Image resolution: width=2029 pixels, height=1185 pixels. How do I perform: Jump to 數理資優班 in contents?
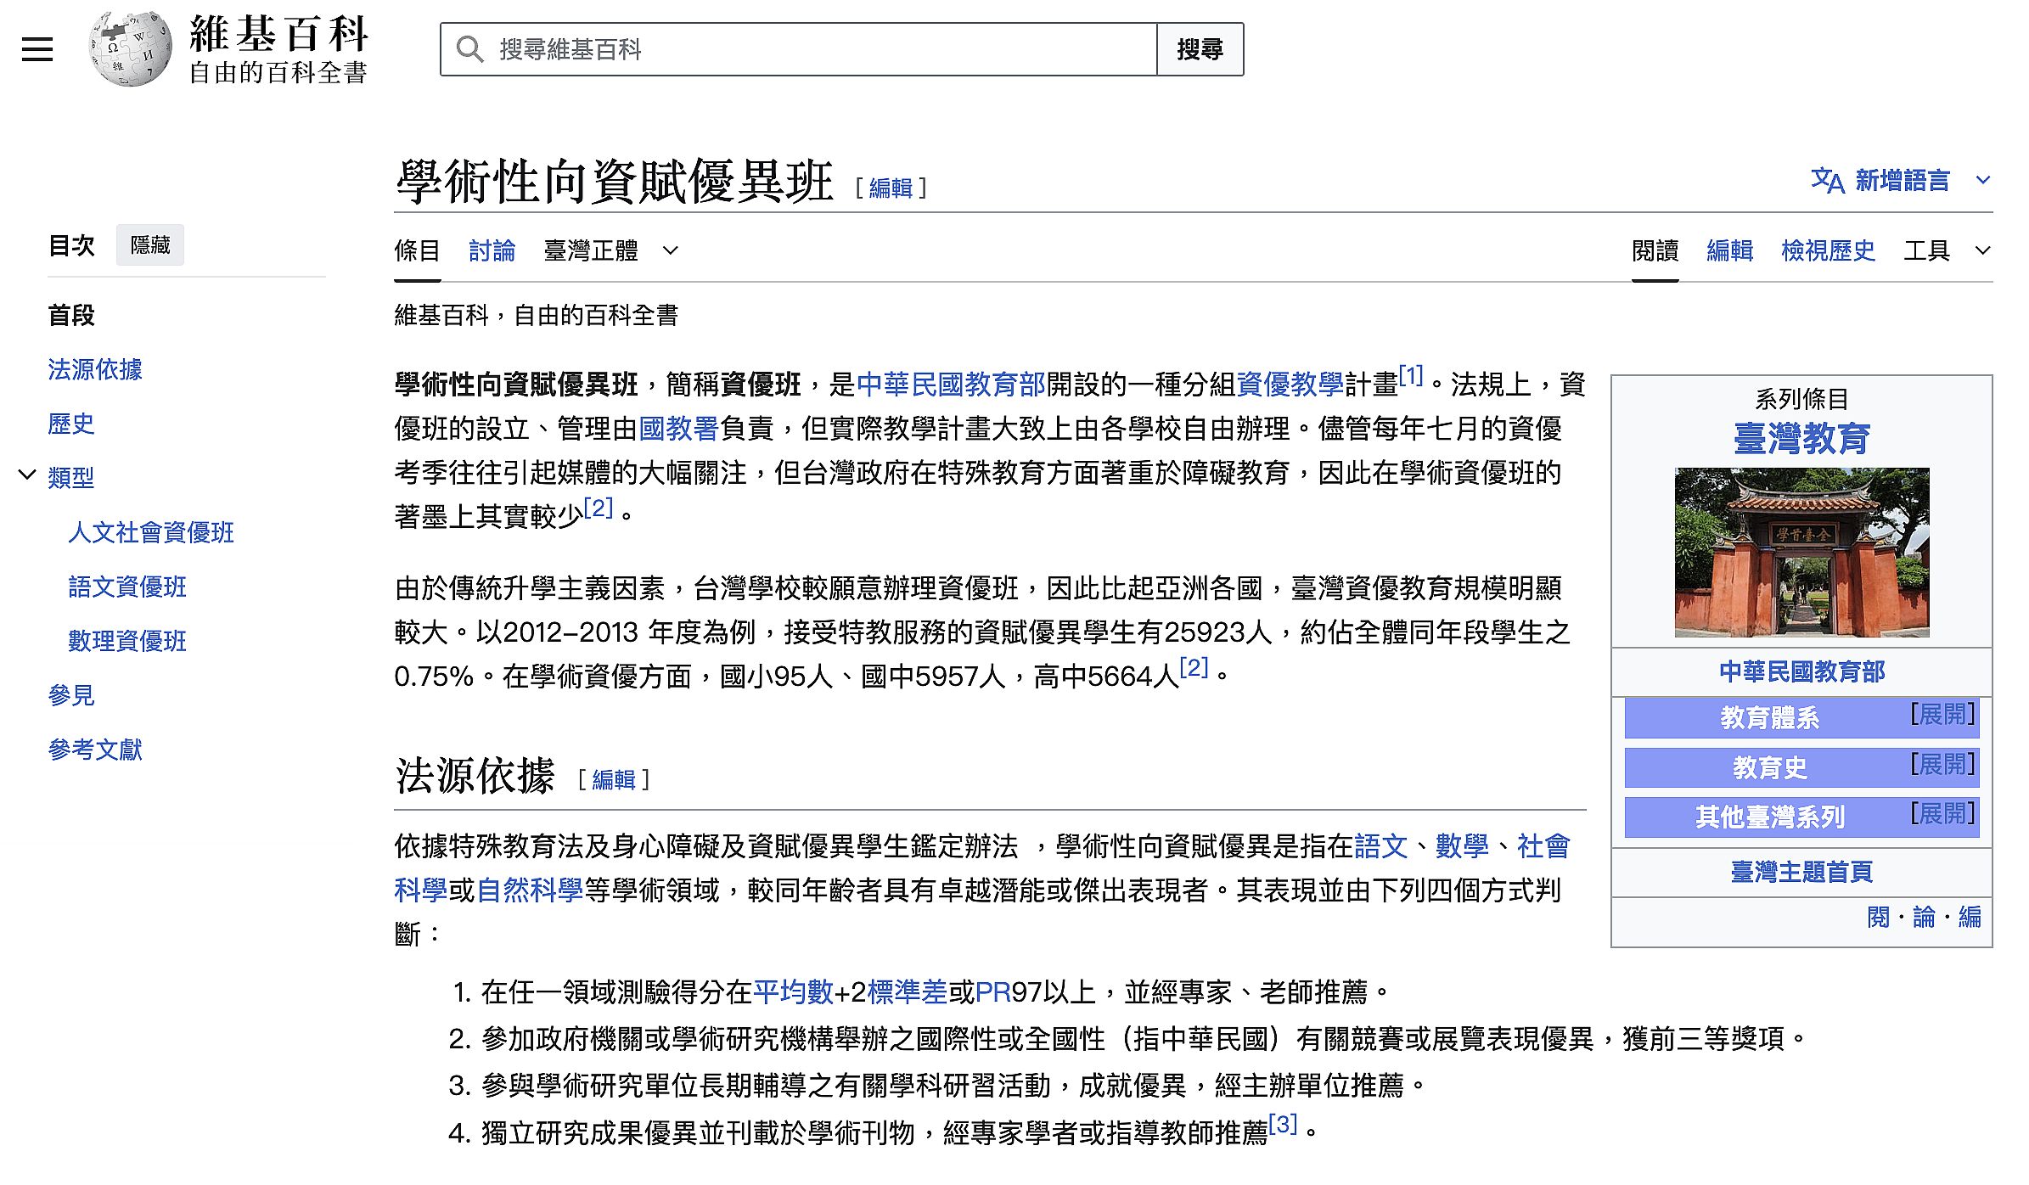[127, 641]
